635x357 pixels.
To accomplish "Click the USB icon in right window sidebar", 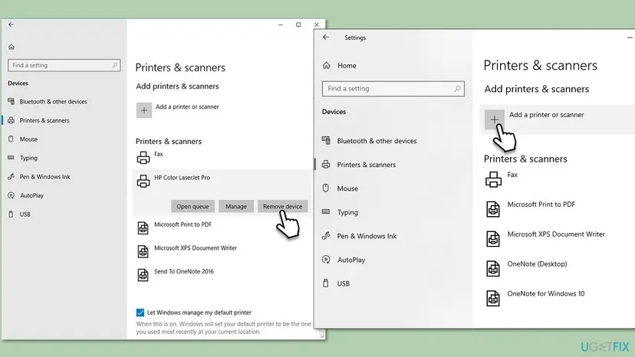I will (x=326, y=283).
